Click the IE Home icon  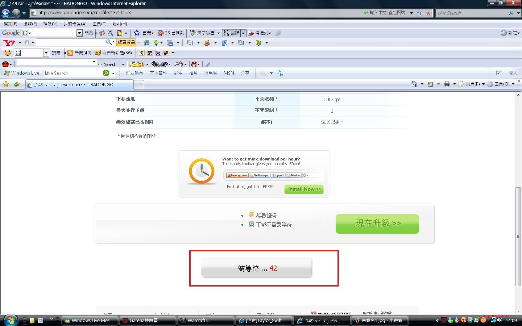click(414, 84)
